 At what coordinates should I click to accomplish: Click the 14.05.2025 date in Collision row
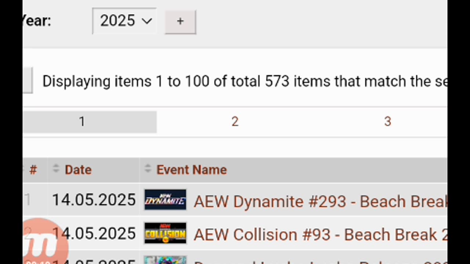click(x=94, y=234)
